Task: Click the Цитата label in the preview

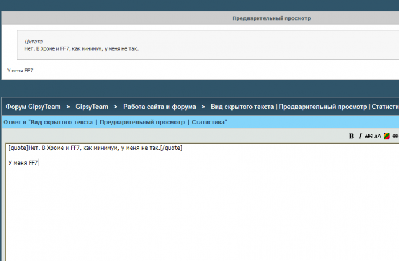Action: [34, 42]
